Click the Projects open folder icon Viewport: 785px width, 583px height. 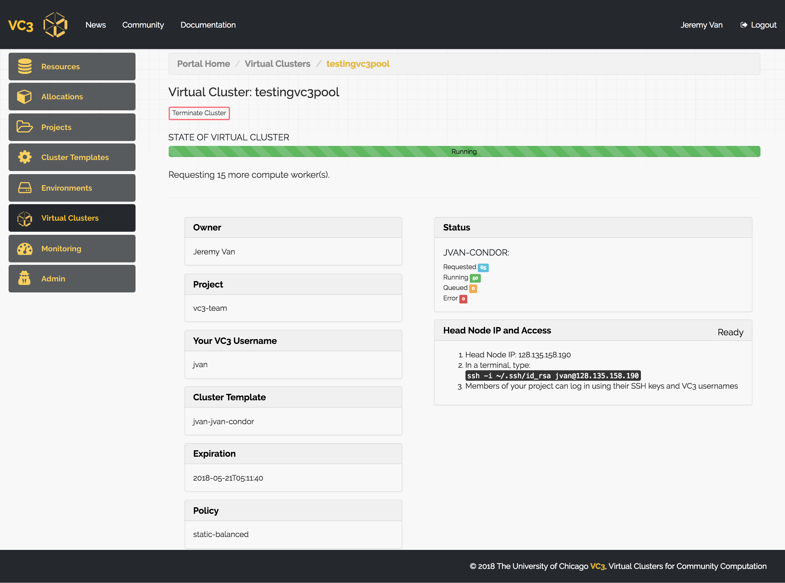click(24, 127)
